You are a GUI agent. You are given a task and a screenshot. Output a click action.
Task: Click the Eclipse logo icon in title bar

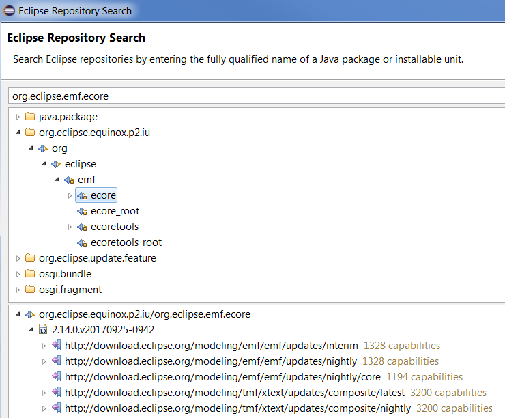(9, 11)
